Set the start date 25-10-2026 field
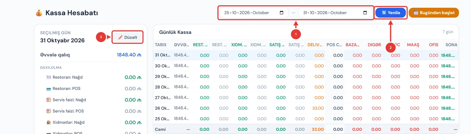The height and width of the screenshot is (134, 471). click(x=254, y=13)
